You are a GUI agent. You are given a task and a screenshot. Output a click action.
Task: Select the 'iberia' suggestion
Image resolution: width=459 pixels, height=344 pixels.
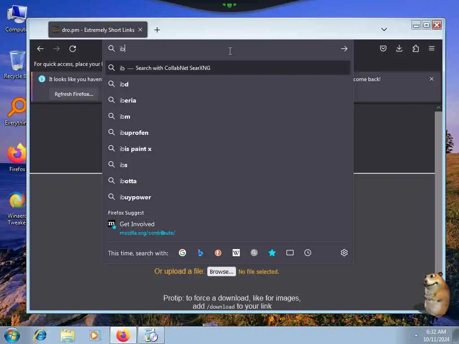click(228, 100)
